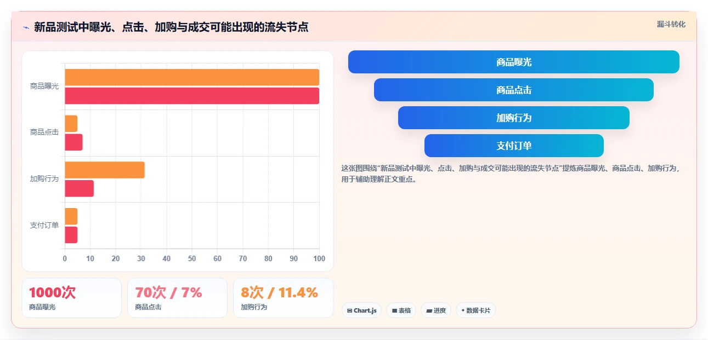Click the 加购行为 axis label
Image resolution: width=708 pixels, height=340 pixels.
coord(44,178)
